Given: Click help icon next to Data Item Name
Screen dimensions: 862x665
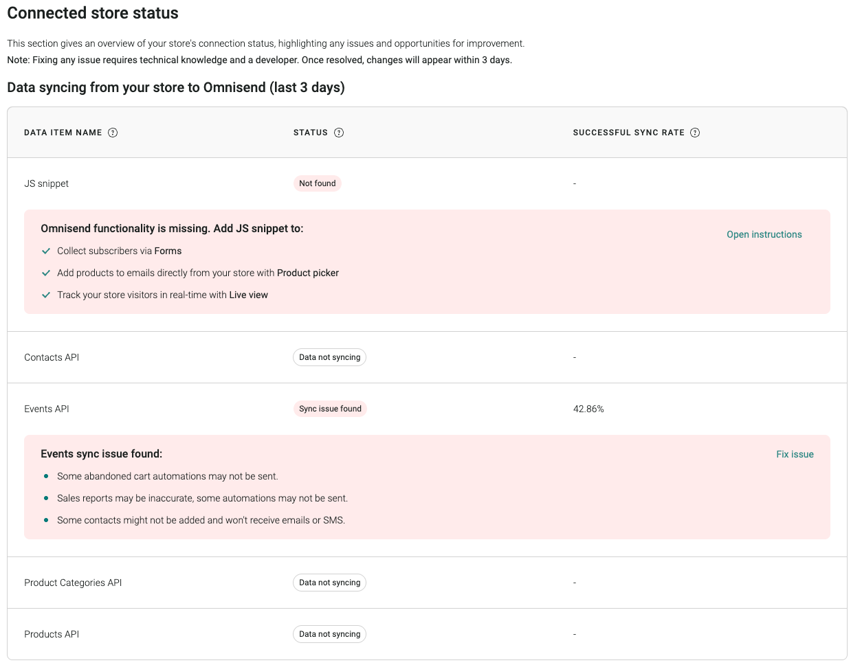Looking at the screenshot, I should (x=113, y=133).
